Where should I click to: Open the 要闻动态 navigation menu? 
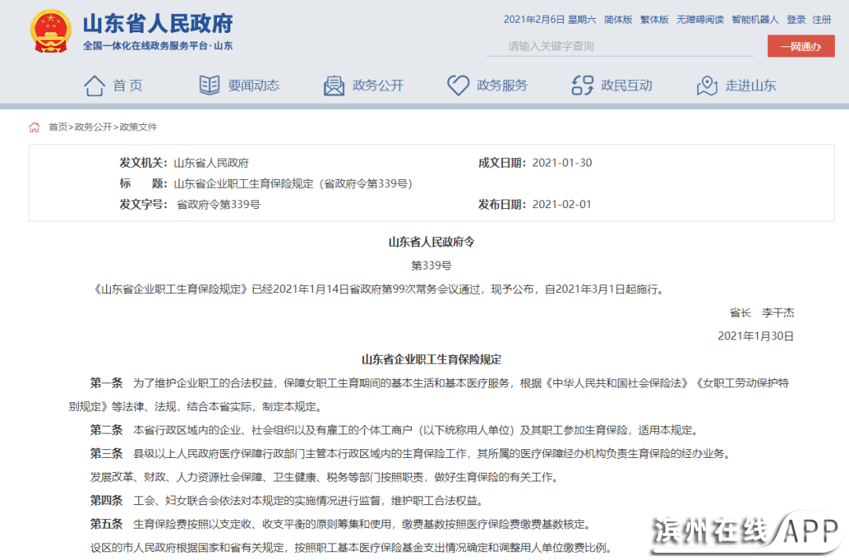click(253, 86)
